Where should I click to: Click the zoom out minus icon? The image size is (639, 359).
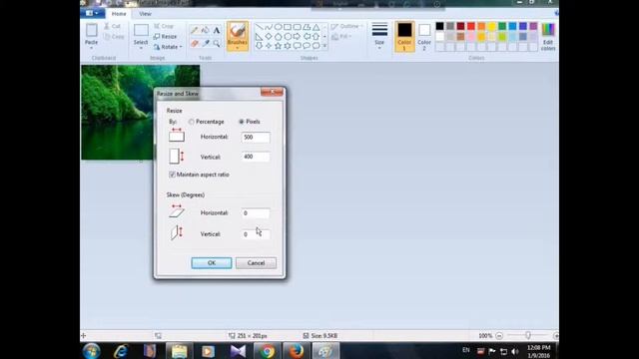click(499, 336)
